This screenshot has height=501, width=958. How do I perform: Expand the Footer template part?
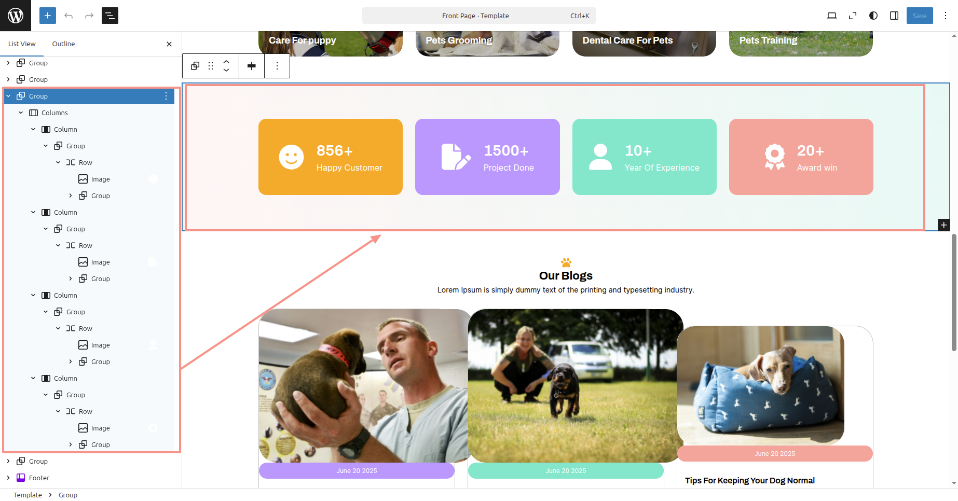(8, 478)
